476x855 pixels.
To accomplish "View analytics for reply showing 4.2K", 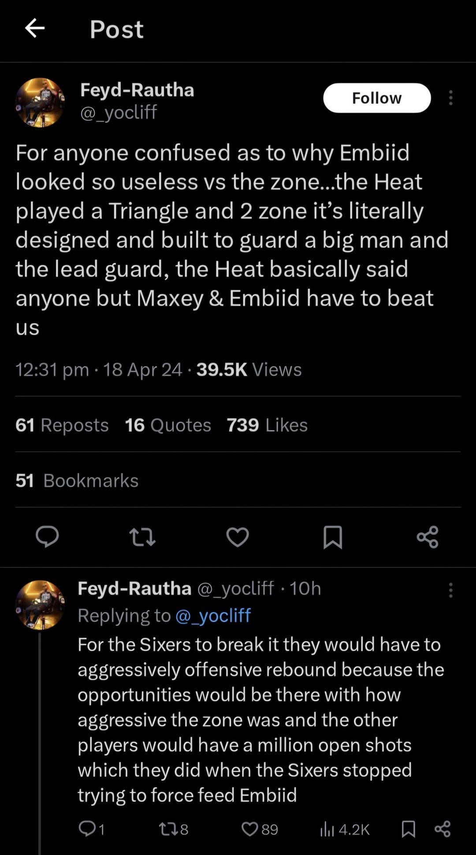I will pos(327,829).
